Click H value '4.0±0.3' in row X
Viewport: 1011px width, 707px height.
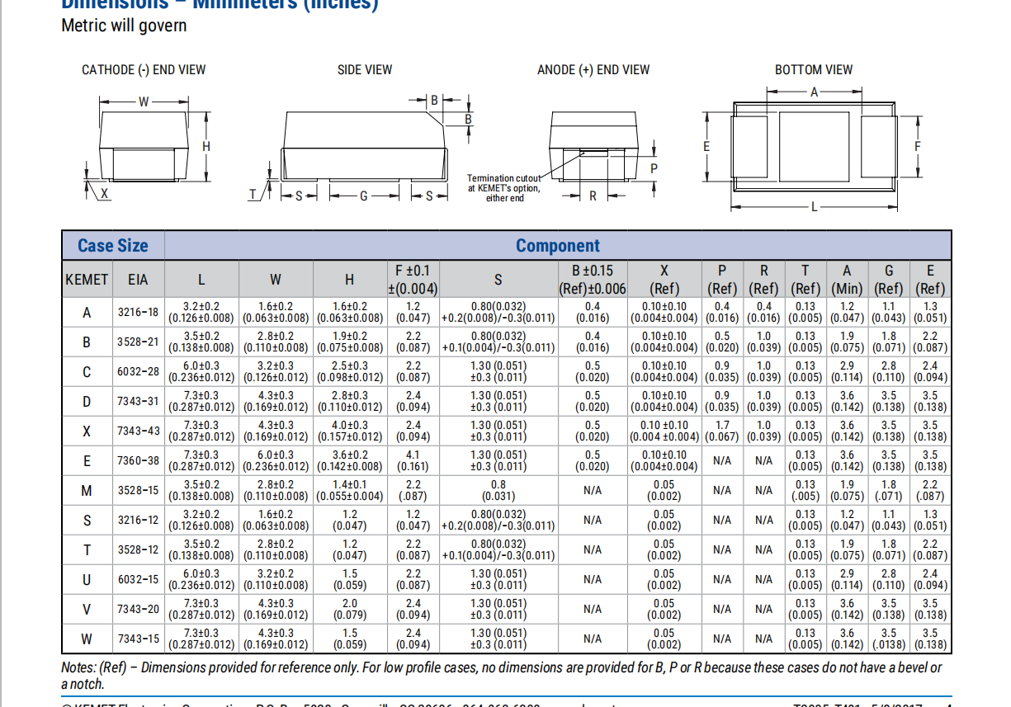click(x=350, y=431)
